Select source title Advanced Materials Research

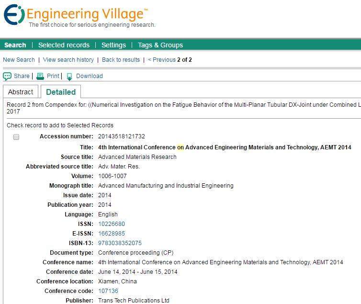pos(137,157)
